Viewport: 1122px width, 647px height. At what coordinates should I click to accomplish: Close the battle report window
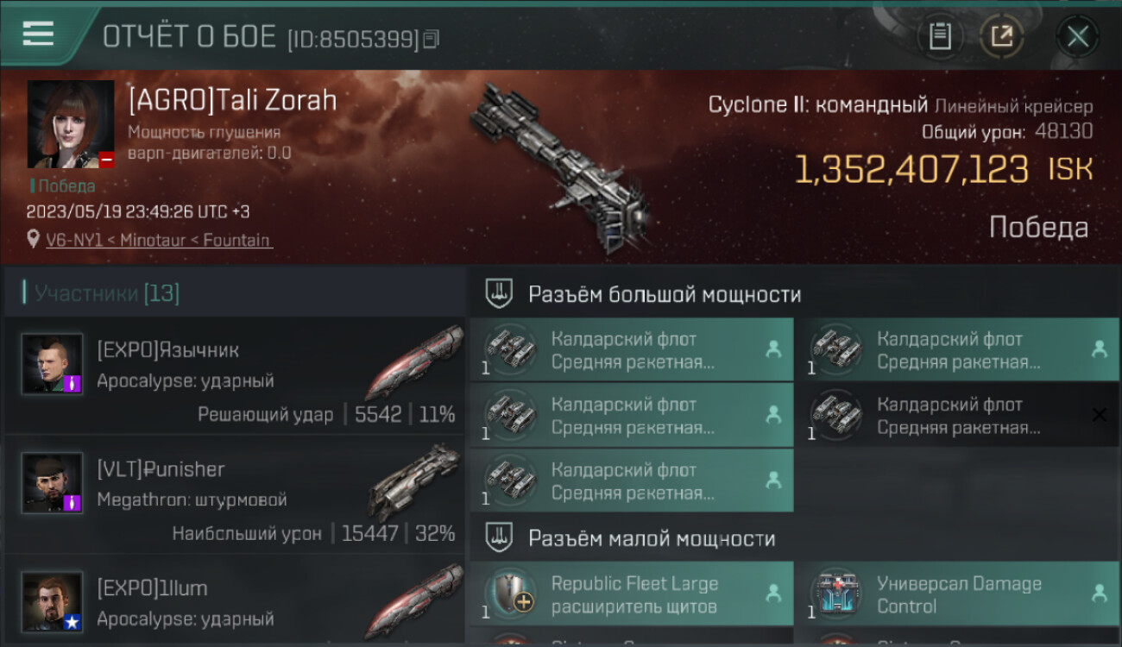pos(1078,36)
